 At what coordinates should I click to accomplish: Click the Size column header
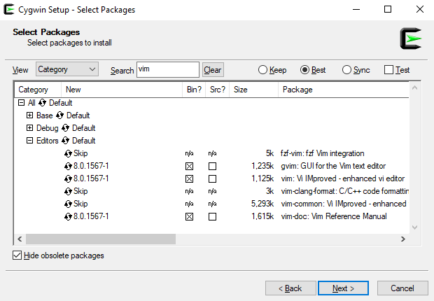tap(252, 90)
